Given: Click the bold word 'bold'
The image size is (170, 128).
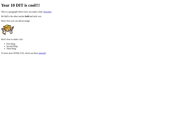Looking at the screenshot, I should 27,16.
